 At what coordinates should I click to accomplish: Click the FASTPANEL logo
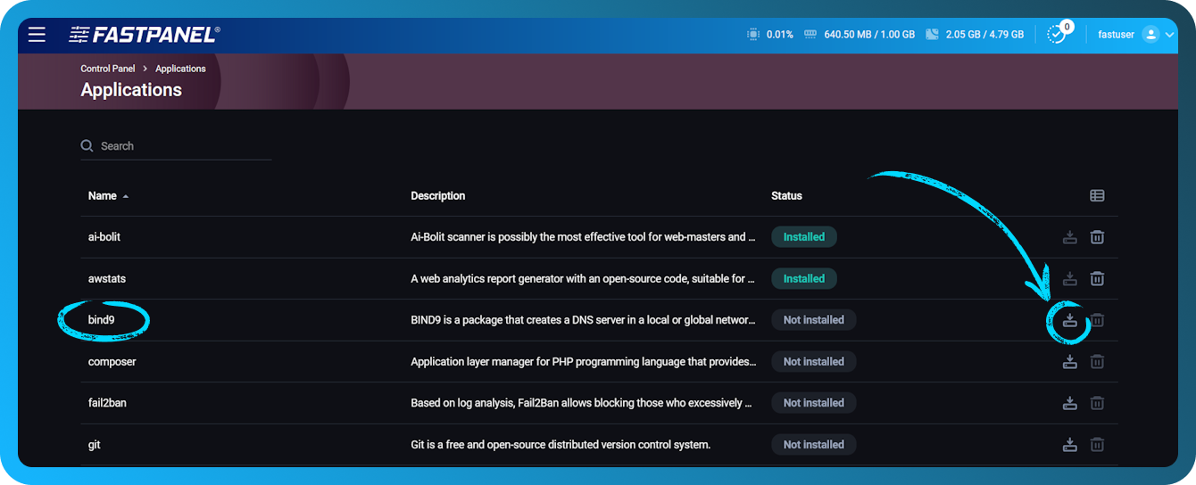pyautogui.click(x=144, y=35)
